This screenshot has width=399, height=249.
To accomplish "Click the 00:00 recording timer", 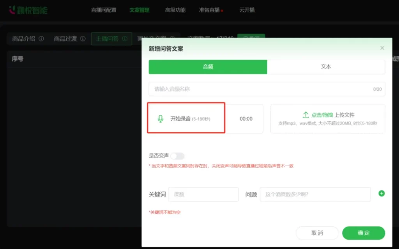I will coord(246,119).
